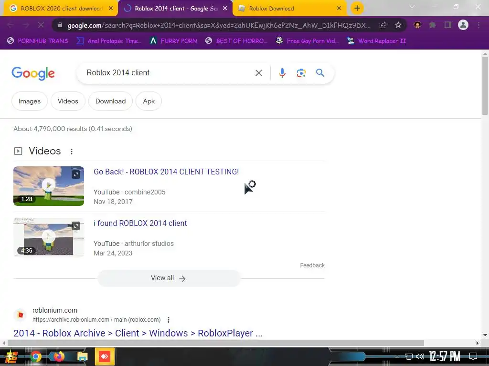Open the tab search dropdown chevron
Image resolution: width=489 pixels, height=366 pixels.
tap(412, 7)
